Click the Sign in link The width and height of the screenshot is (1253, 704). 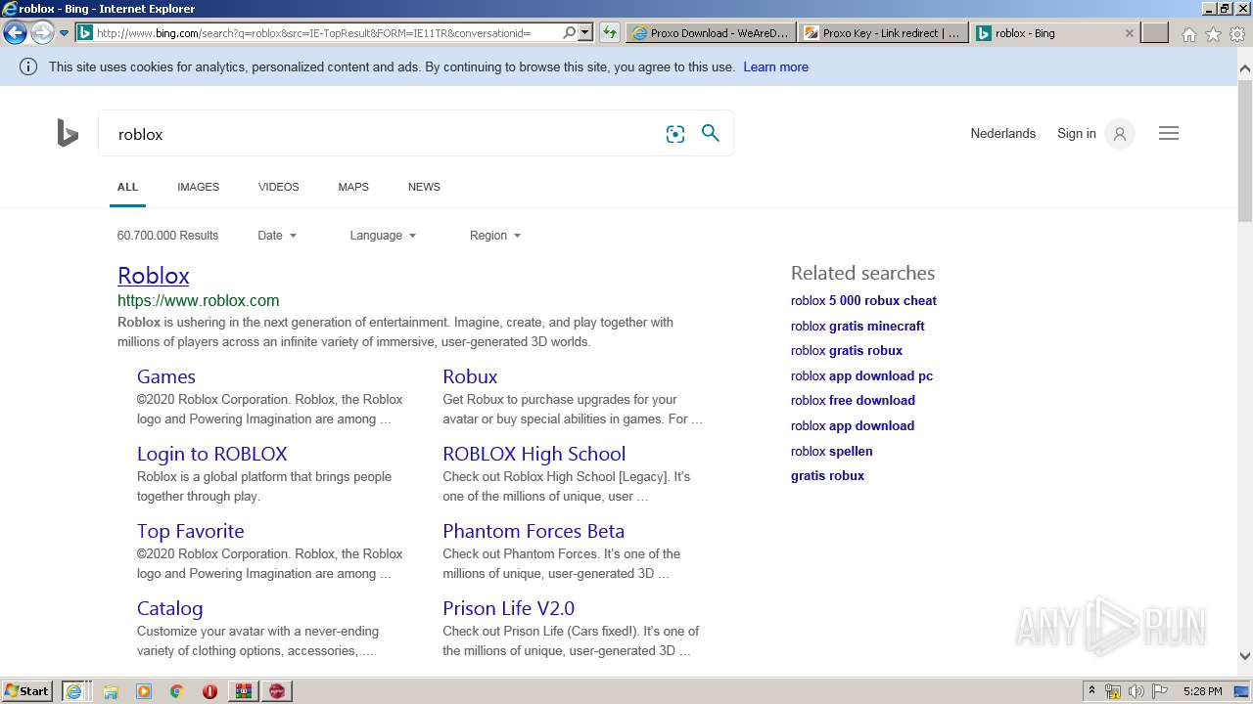(x=1076, y=133)
